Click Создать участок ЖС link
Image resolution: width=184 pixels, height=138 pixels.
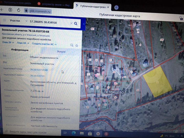[44, 43]
